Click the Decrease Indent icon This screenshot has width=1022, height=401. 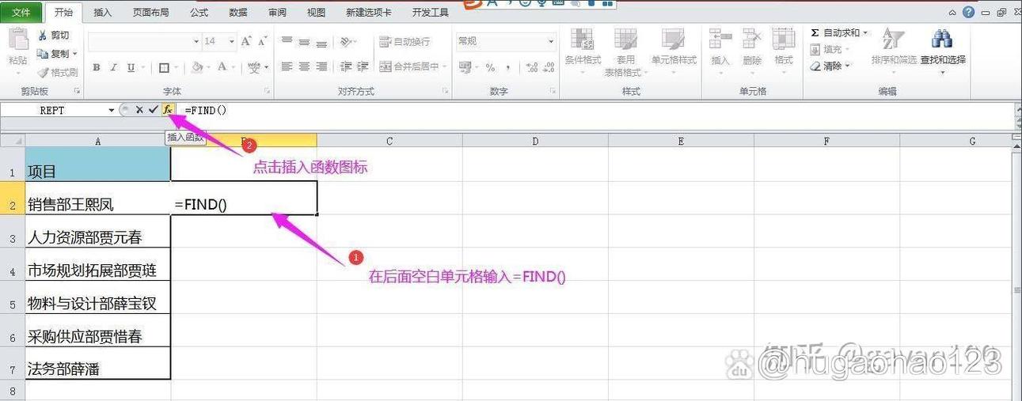pos(346,67)
